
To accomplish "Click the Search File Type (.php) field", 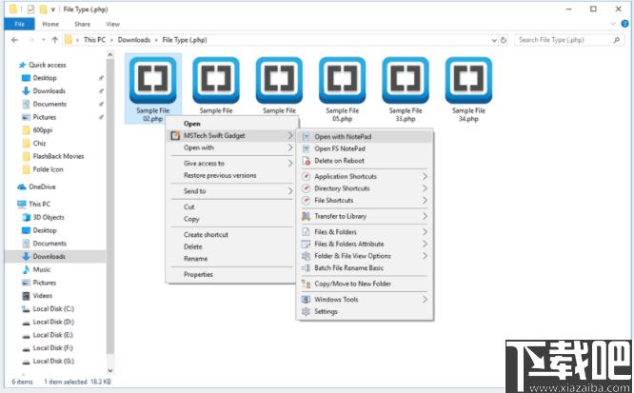I will coord(568,40).
